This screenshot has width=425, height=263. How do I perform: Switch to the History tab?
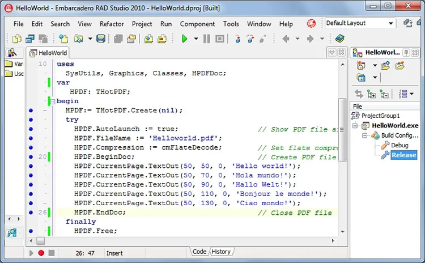coord(221,252)
